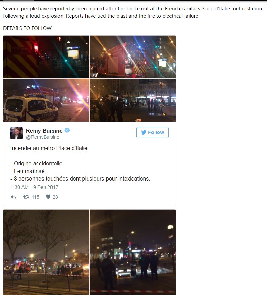Follow Remy Buisine on Twitter

click(x=153, y=132)
